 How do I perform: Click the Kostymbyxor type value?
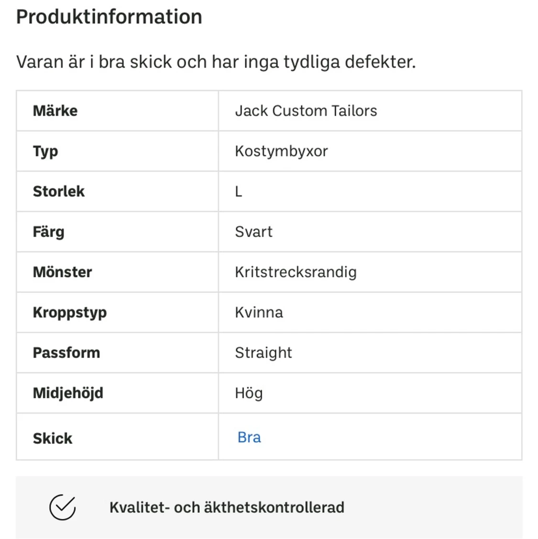[281, 151]
